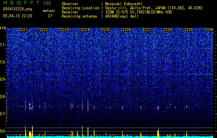Click the meteor count value 27

[50, 16]
